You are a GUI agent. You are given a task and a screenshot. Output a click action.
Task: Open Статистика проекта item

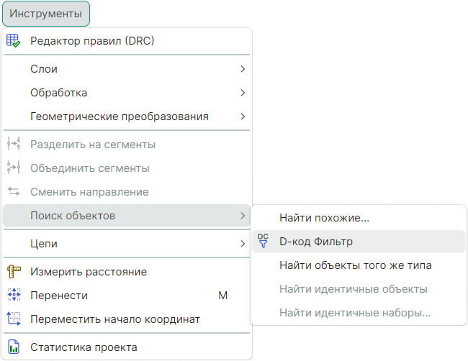pos(83,347)
